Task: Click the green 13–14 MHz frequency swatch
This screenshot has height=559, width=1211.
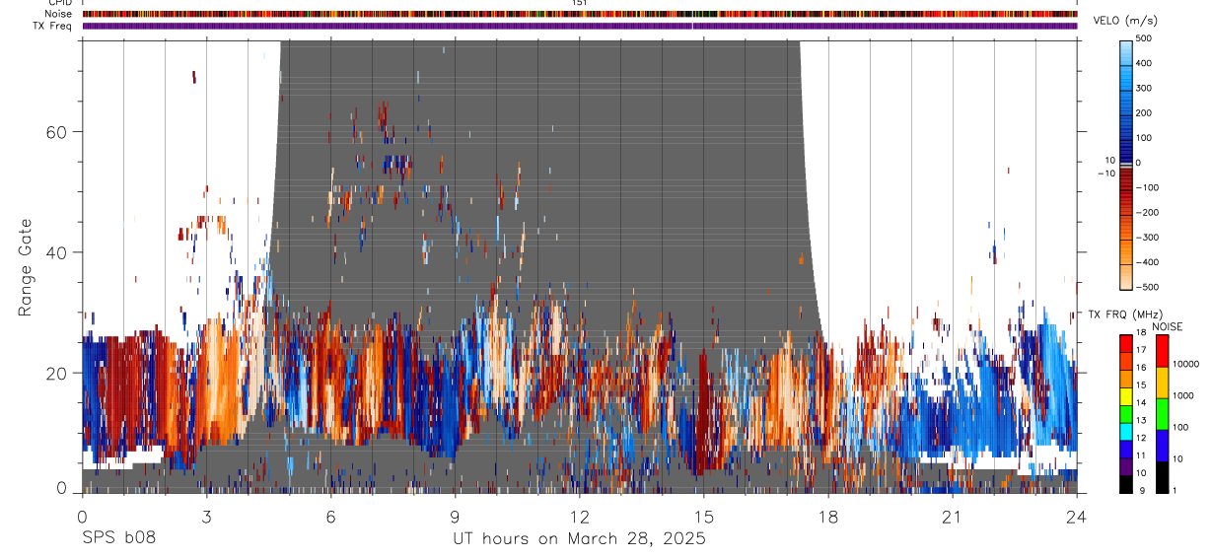Action: tap(1126, 412)
